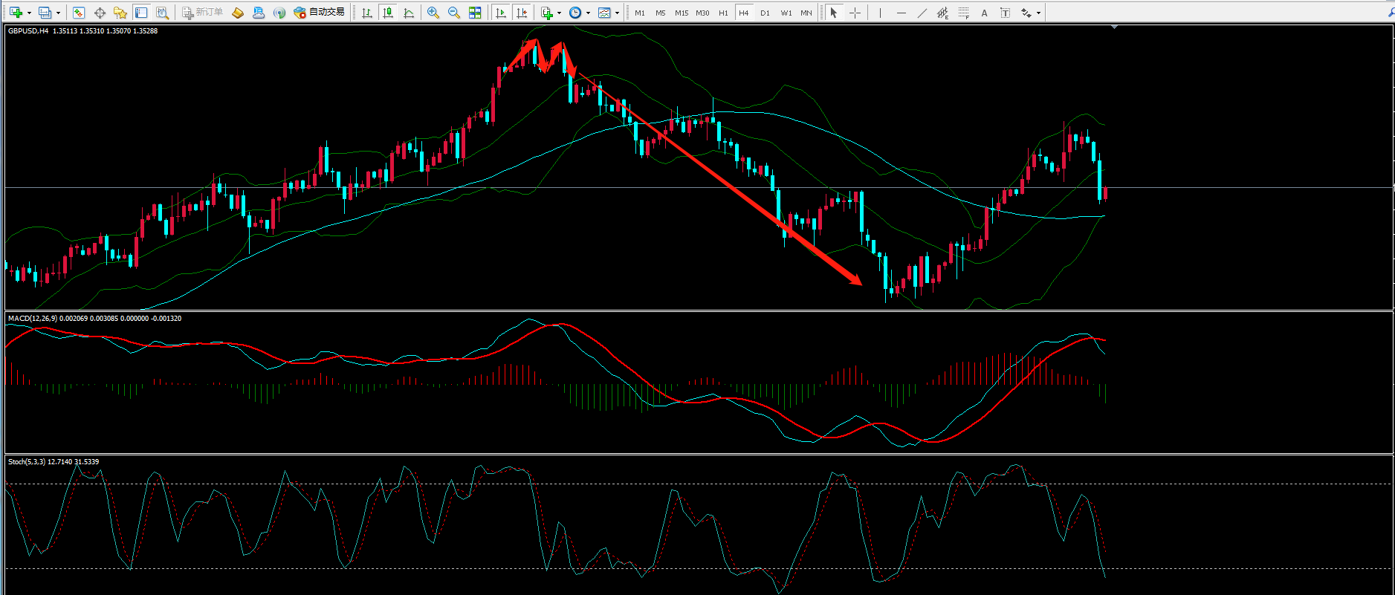Toggle the 自动交易 auto trading button
Image resolution: width=1395 pixels, height=595 pixels.
coord(320,13)
